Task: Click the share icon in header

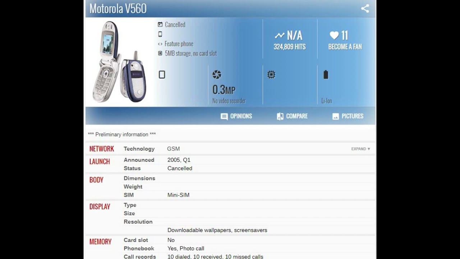Action: click(365, 8)
